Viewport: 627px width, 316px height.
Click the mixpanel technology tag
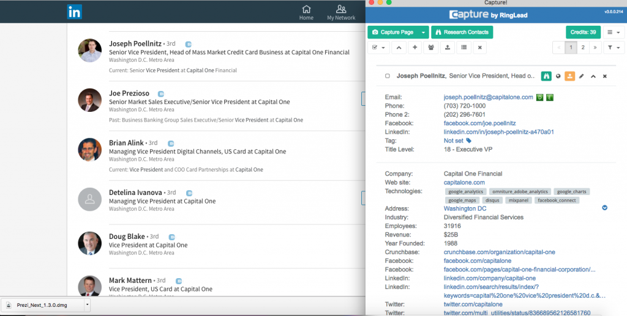tap(519, 200)
